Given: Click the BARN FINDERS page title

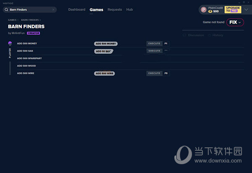Looking at the screenshot, I should coord(26,26).
